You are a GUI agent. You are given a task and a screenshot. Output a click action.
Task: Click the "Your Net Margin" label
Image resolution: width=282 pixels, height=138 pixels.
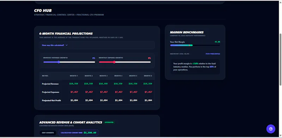pos(177,42)
